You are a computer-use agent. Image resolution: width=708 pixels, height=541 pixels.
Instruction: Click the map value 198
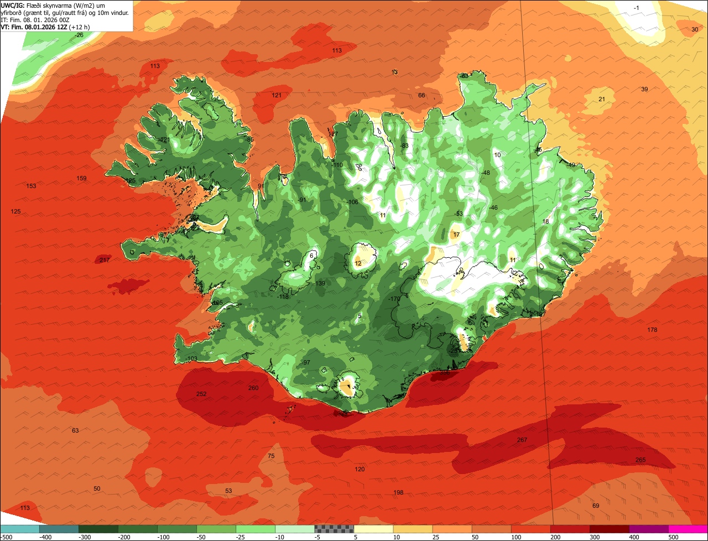point(398,492)
